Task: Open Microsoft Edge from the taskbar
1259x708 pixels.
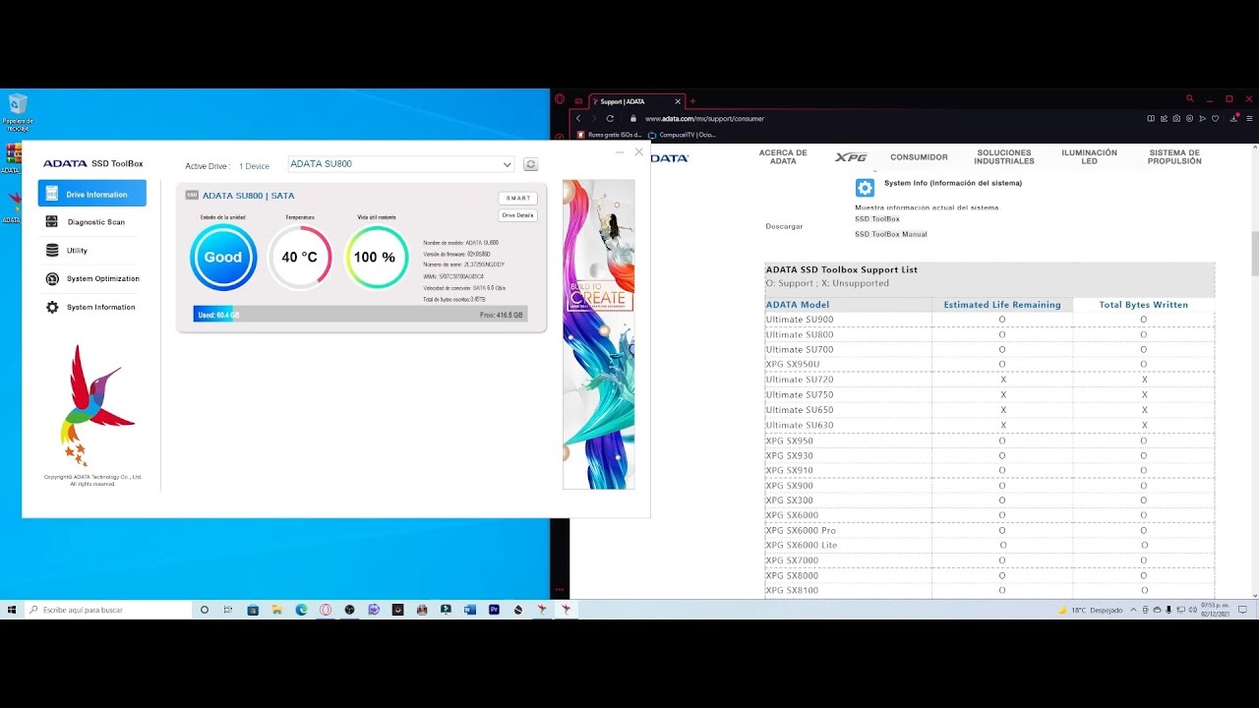Action: [x=302, y=610]
